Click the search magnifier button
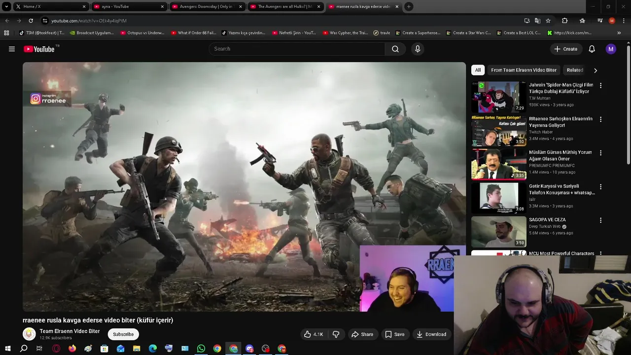This screenshot has width=631, height=355. click(x=395, y=49)
